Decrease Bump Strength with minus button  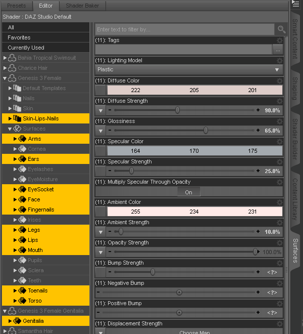click(110, 272)
